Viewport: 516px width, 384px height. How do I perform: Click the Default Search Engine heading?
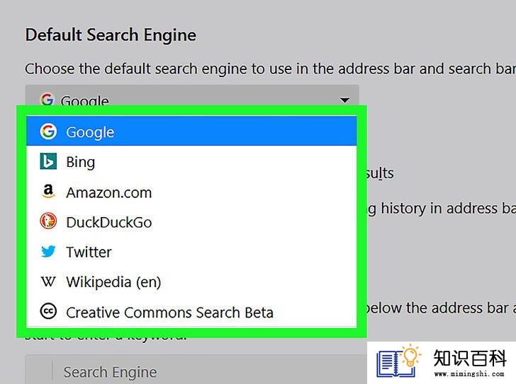(x=111, y=35)
